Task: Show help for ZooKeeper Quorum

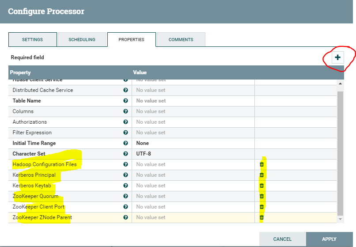Action: coord(125,196)
